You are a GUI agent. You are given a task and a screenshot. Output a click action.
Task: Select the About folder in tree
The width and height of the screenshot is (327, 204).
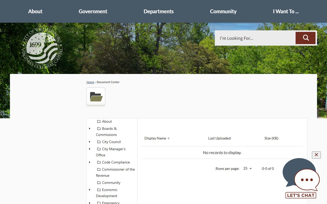(107, 121)
